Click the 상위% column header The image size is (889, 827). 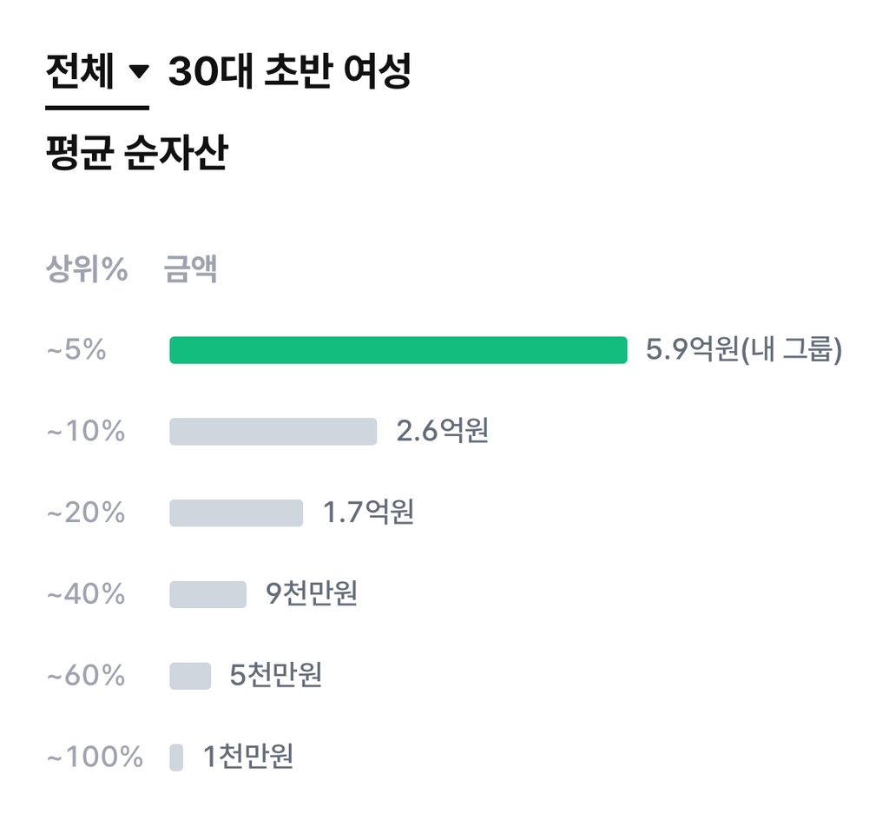(86, 270)
